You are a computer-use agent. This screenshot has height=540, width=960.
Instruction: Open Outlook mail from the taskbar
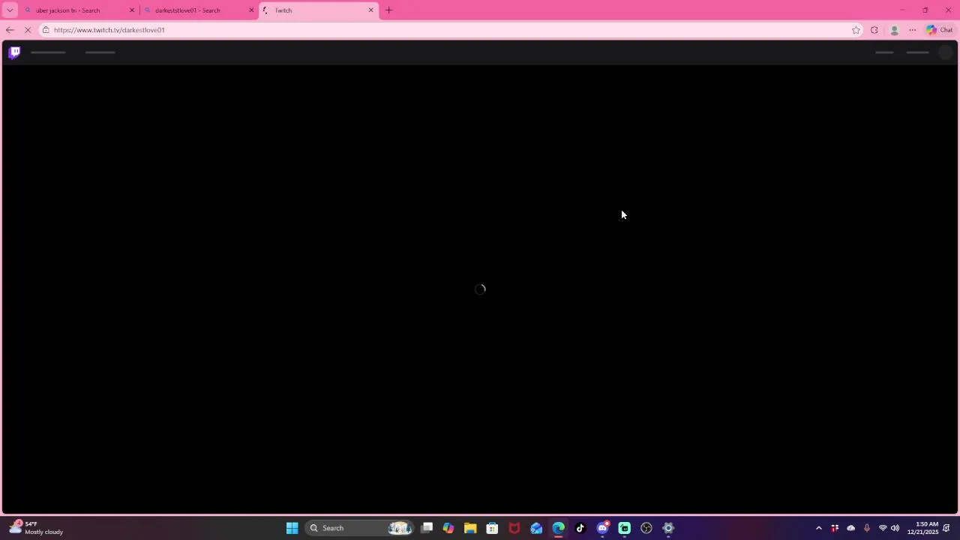pos(536,528)
